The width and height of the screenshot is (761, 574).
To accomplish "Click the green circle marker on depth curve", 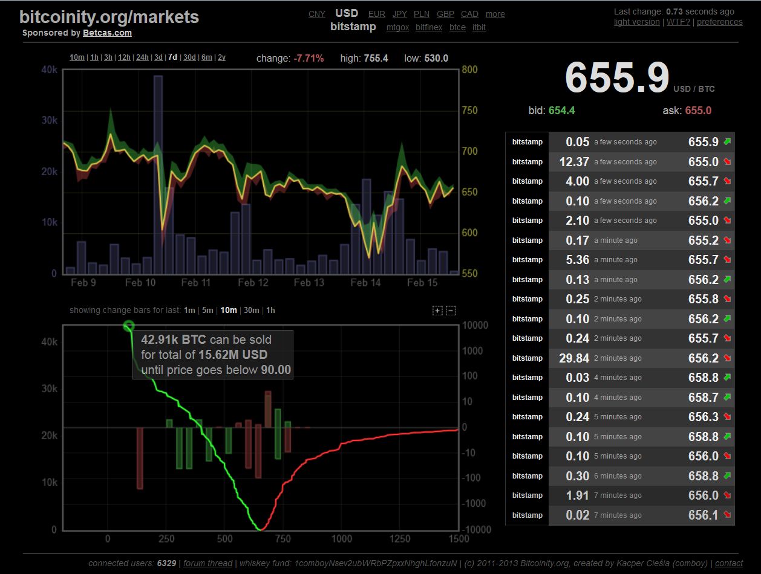I will (x=128, y=326).
